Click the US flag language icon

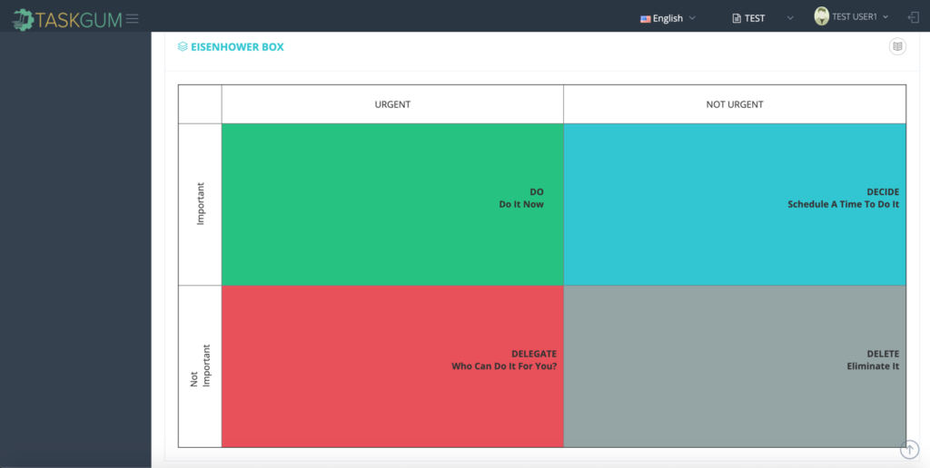(646, 18)
